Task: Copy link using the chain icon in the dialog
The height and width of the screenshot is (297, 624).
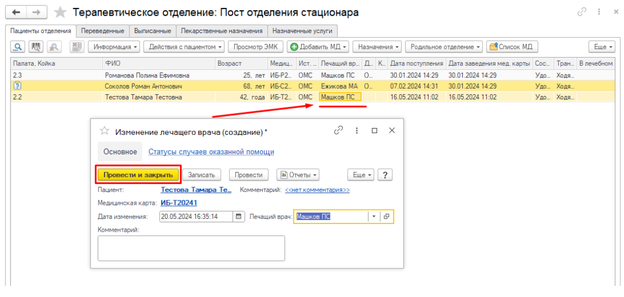Action: click(x=338, y=130)
